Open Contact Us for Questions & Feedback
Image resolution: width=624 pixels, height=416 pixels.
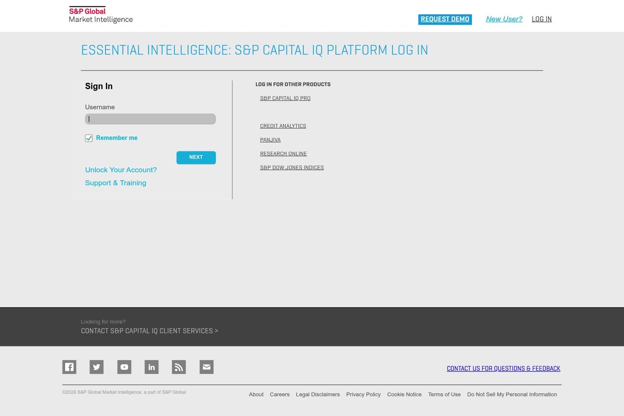(503, 369)
